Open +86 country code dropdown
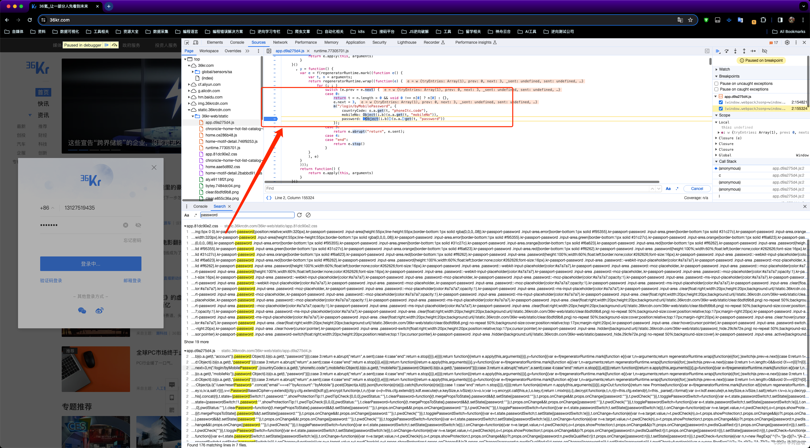The width and height of the screenshot is (810, 448). (47, 208)
